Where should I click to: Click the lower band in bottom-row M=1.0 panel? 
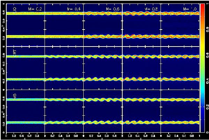click(179, 122)
